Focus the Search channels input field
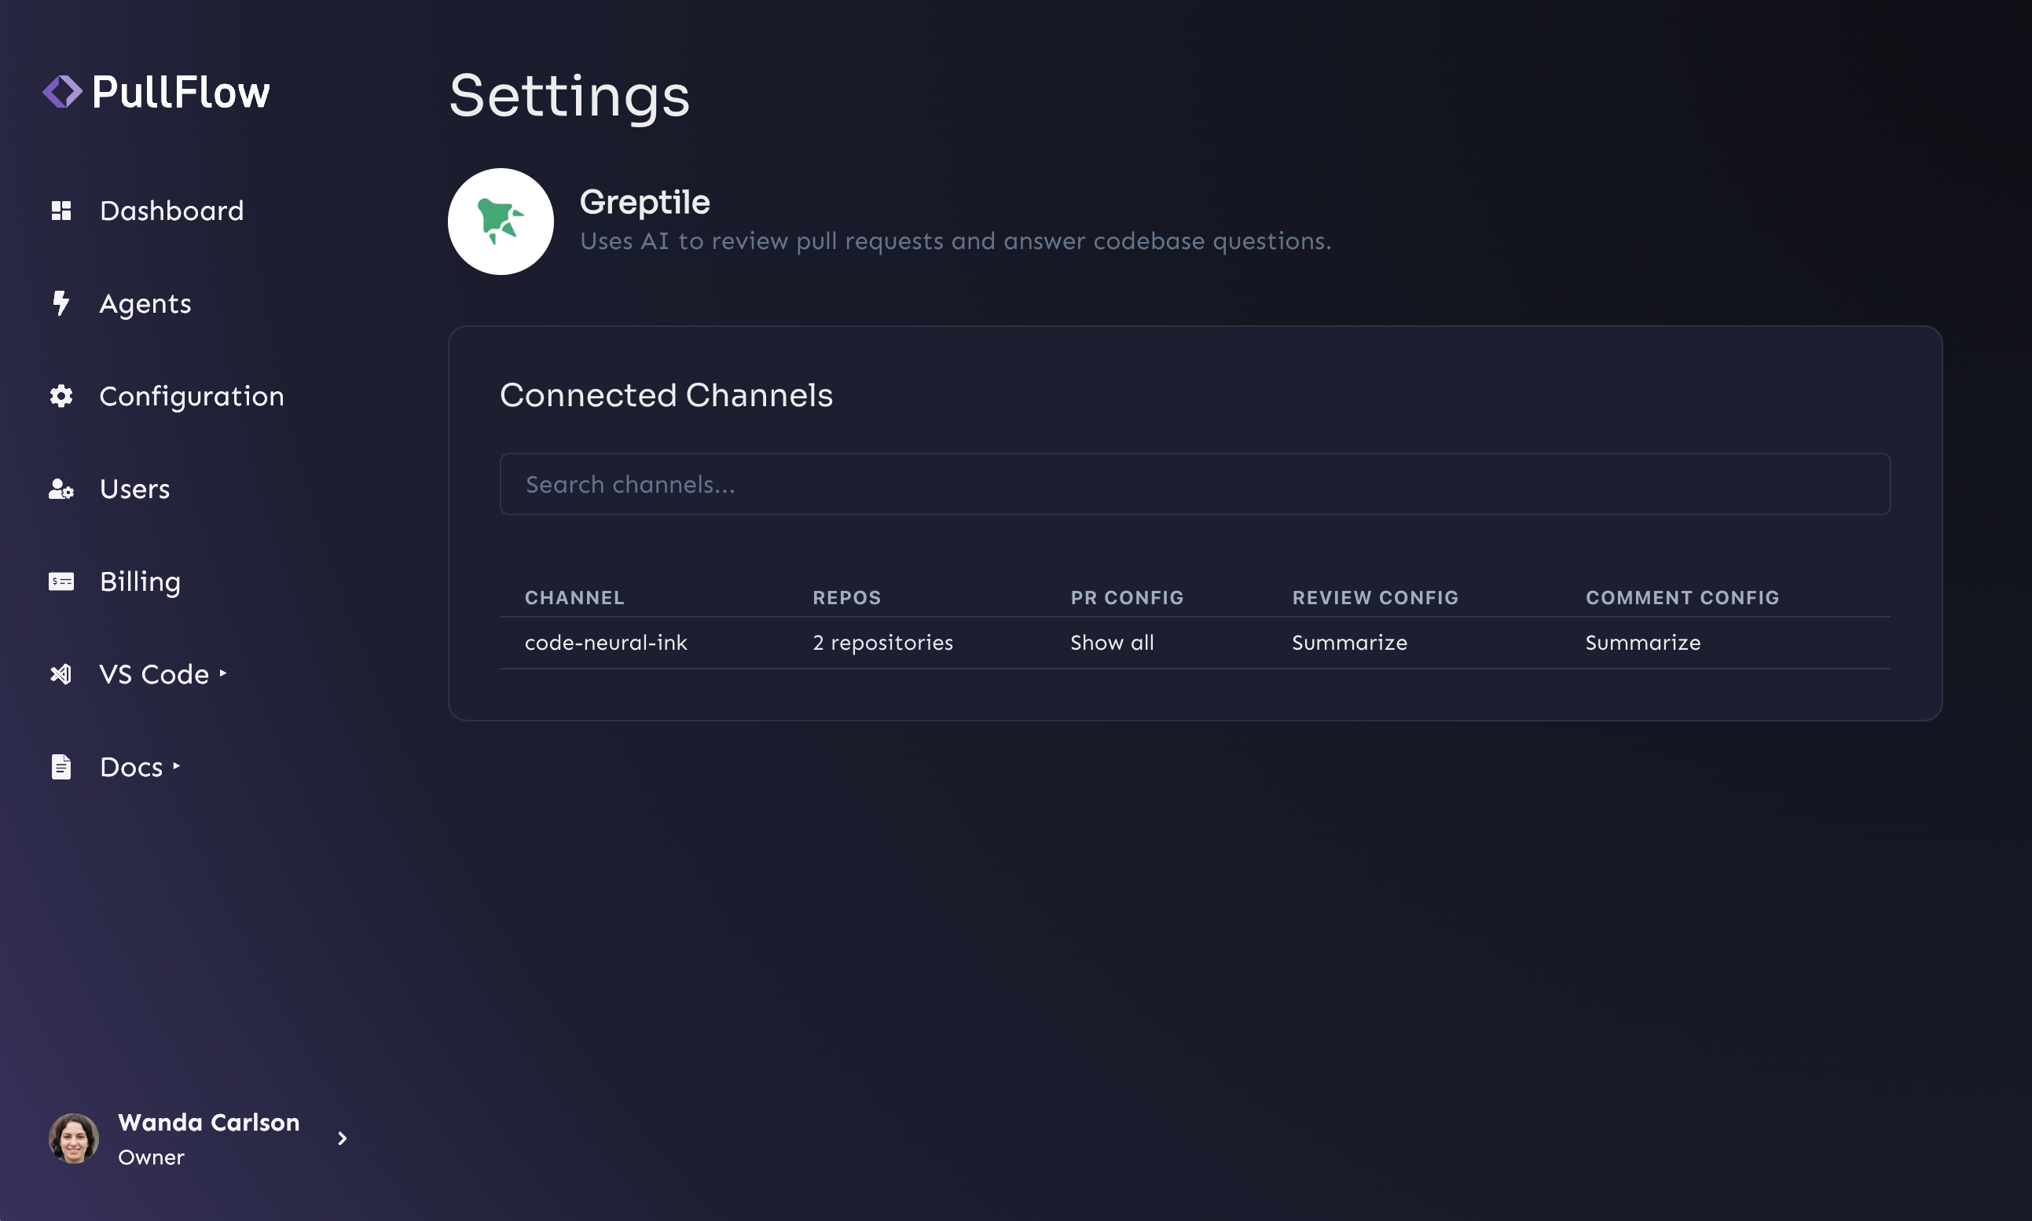The height and width of the screenshot is (1221, 2032). click(x=1194, y=484)
